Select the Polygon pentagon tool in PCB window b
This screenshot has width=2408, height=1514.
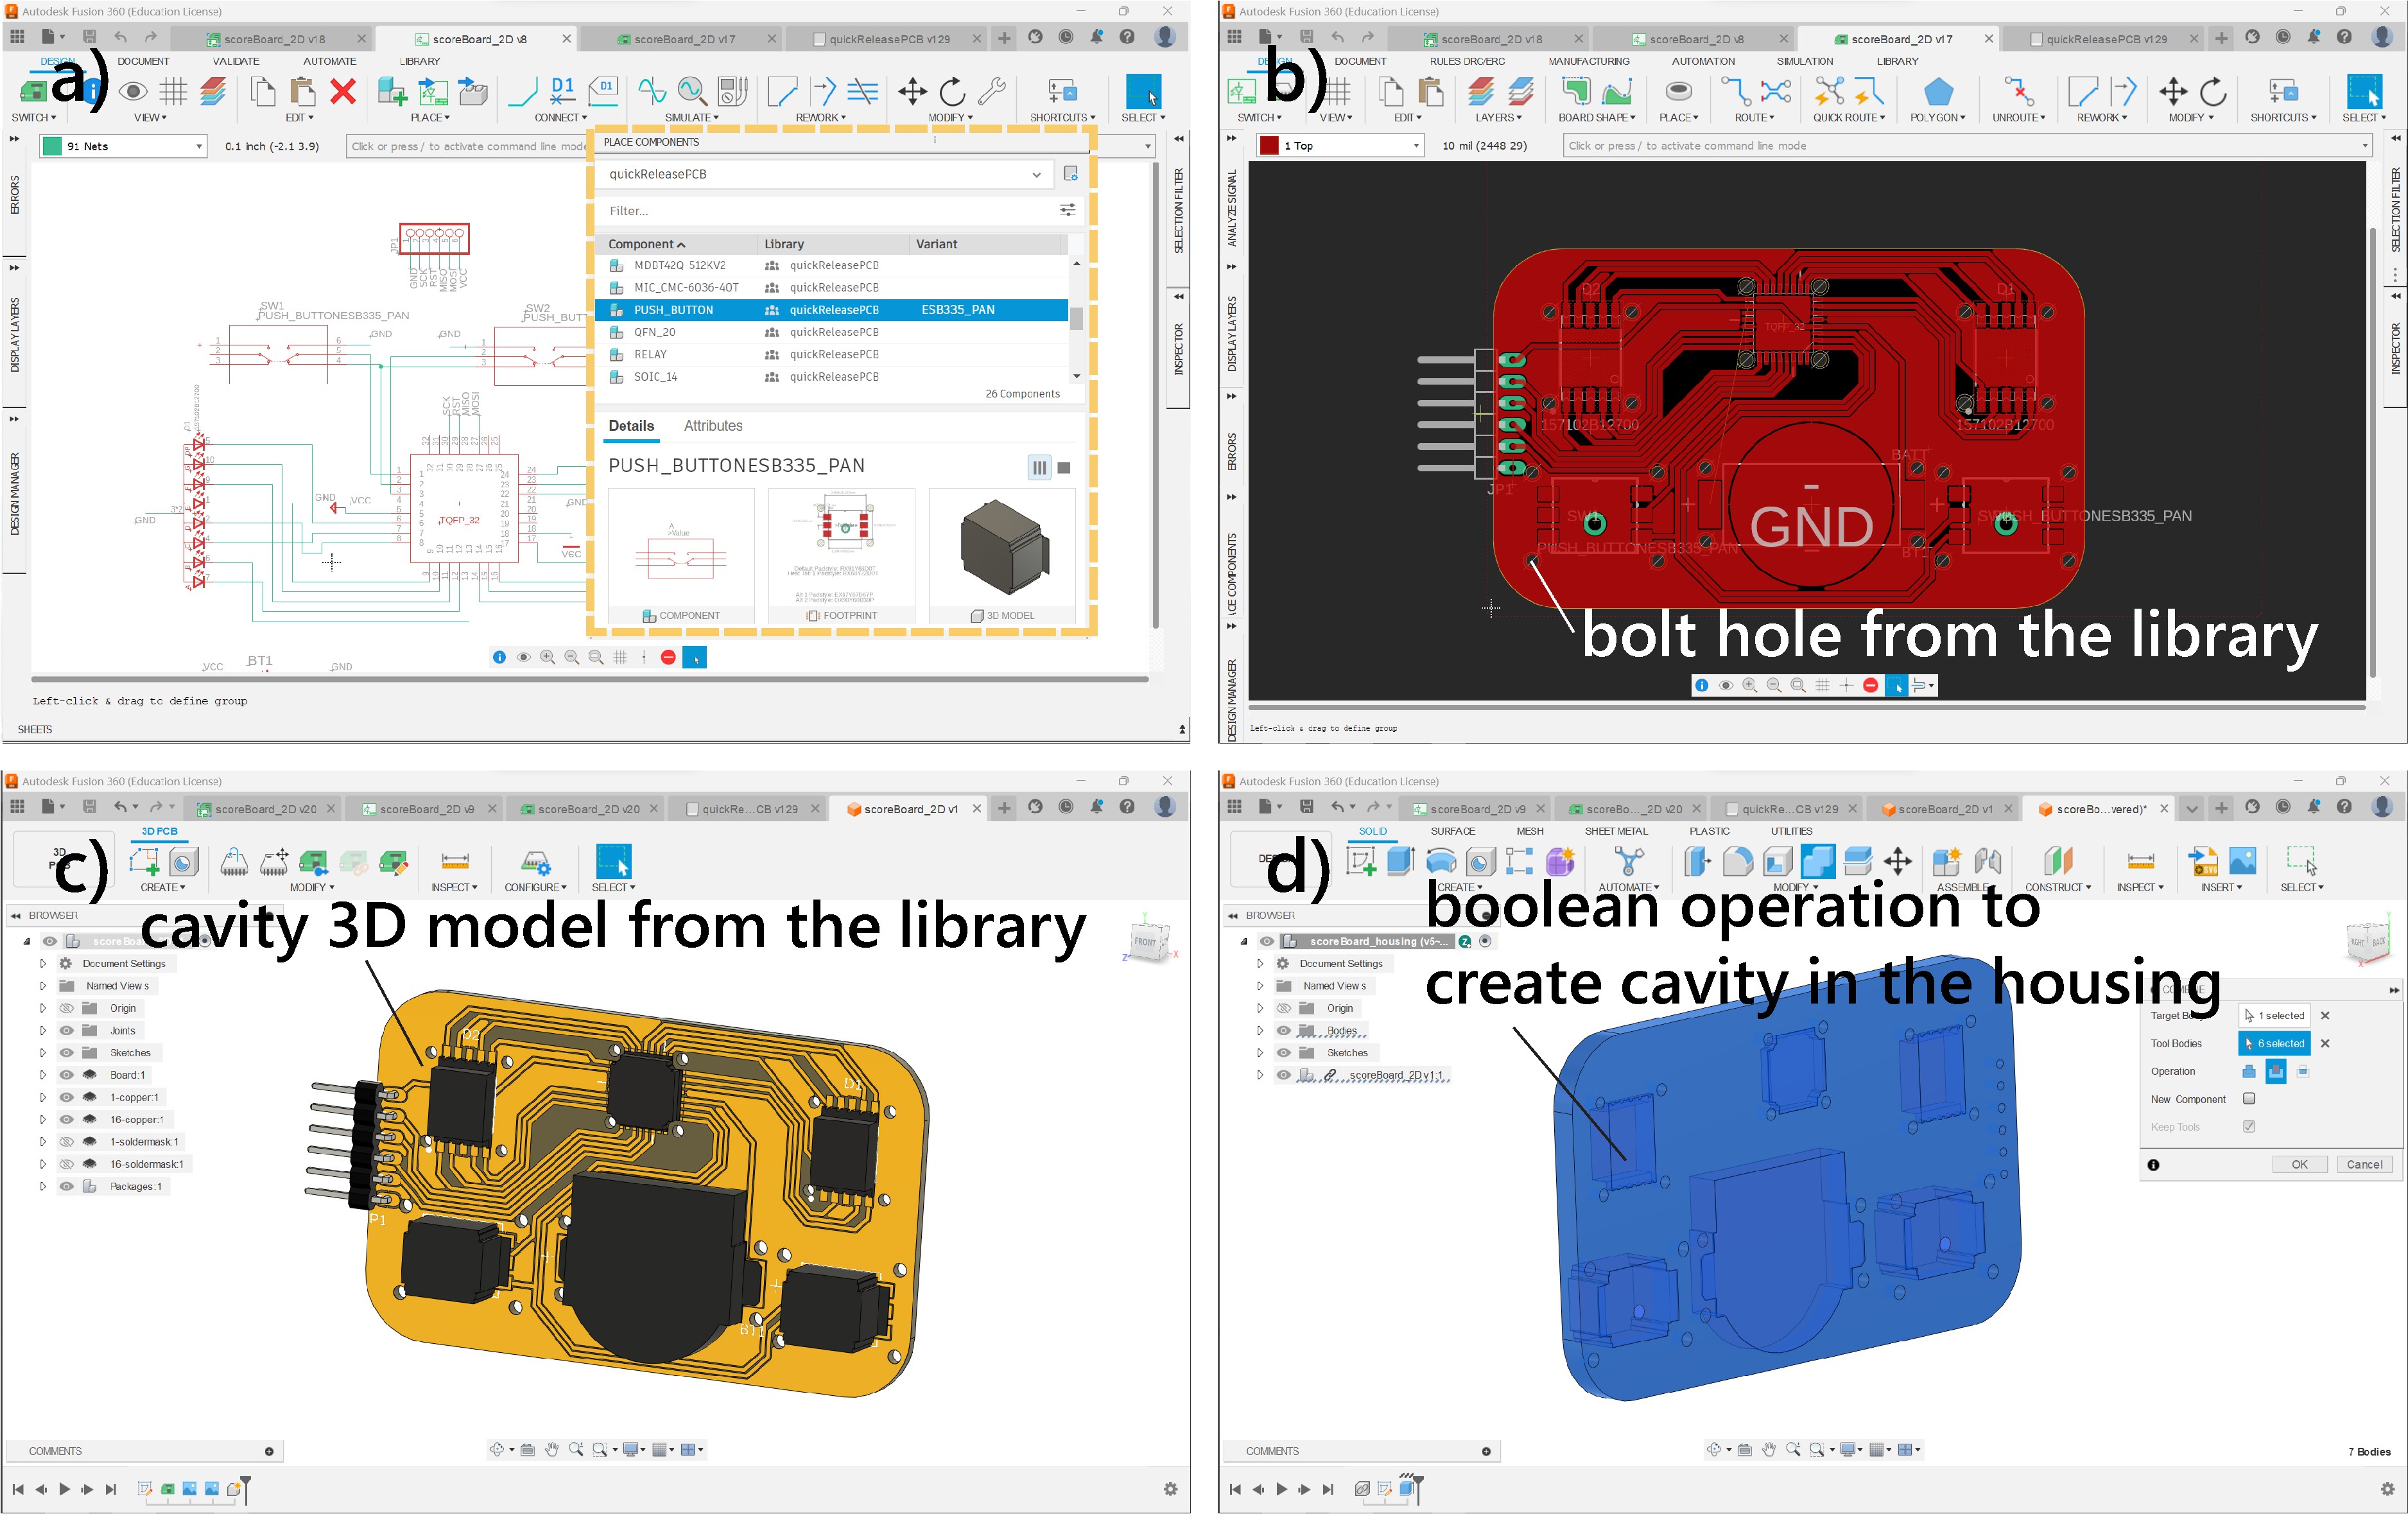coord(1938,92)
